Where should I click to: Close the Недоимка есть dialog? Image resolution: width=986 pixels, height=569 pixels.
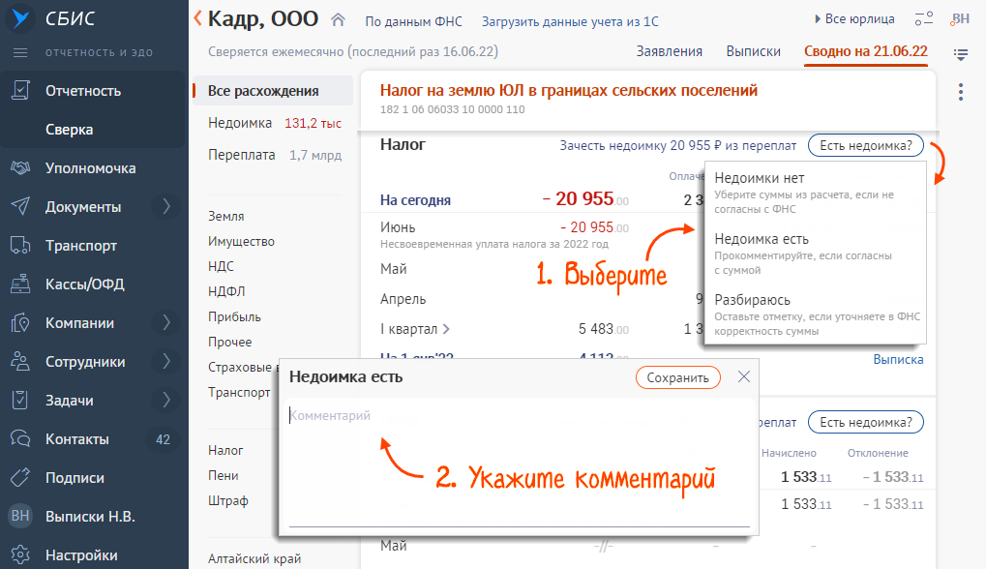[x=743, y=377]
